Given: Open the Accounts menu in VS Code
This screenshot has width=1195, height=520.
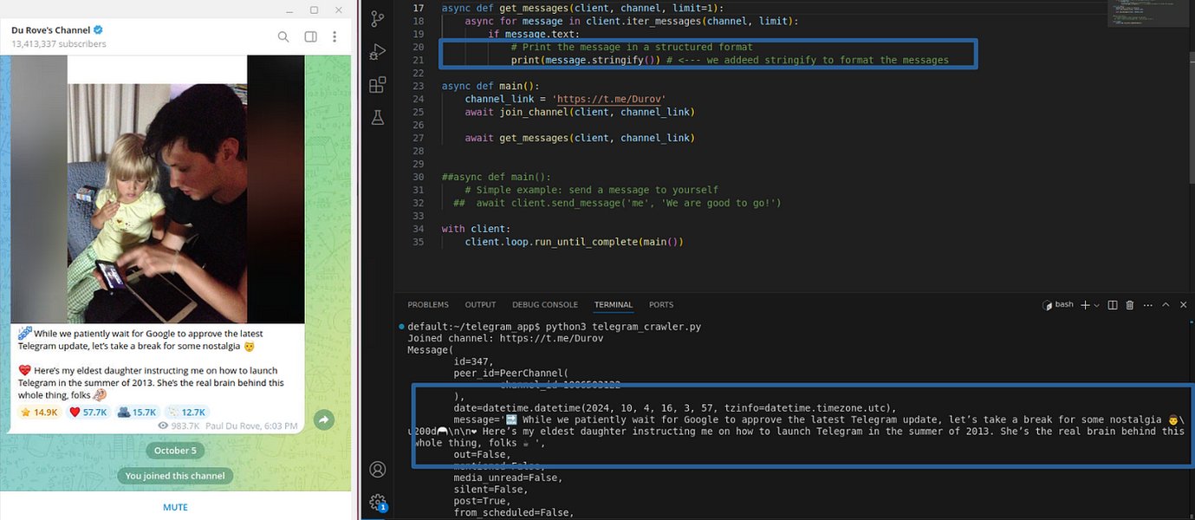Looking at the screenshot, I should (x=378, y=469).
